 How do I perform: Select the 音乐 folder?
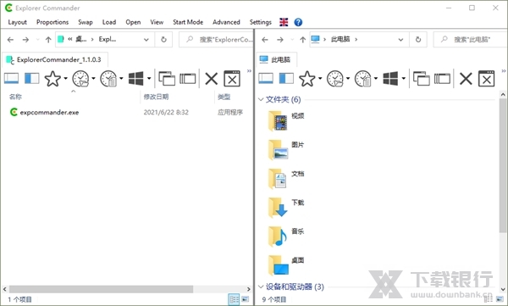286,236
